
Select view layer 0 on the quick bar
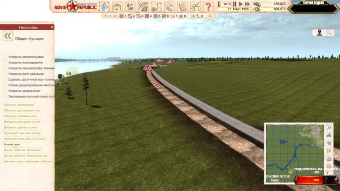click(x=200, y=16)
